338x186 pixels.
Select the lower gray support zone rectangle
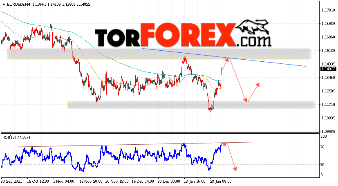191,105
